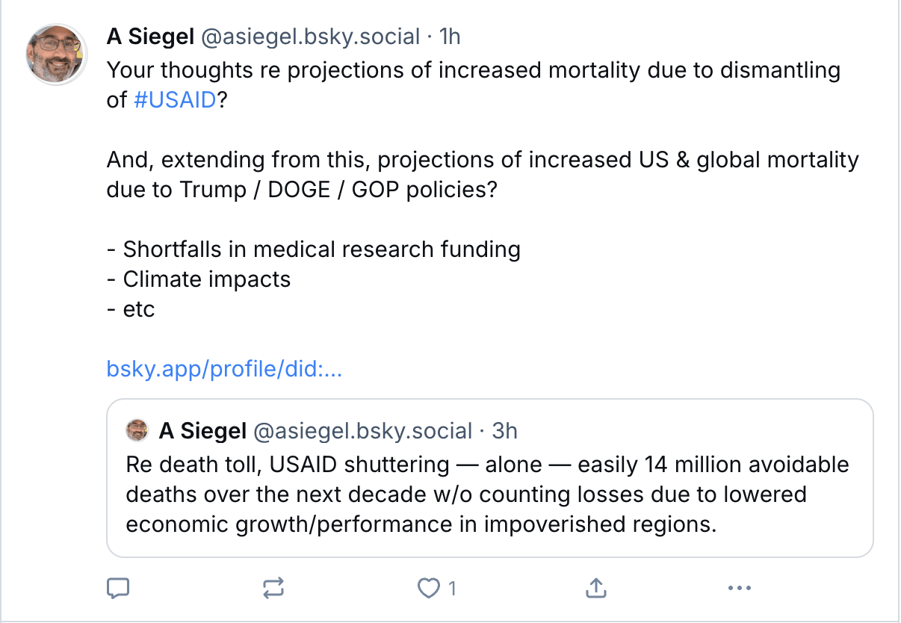The width and height of the screenshot is (901, 623).
Task: Click the reply speech bubble icon
Action: (x=118, y=589)
